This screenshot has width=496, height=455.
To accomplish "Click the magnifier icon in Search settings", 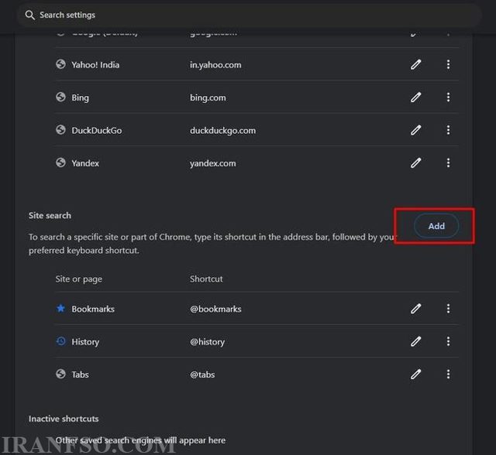I will point(29,15).
